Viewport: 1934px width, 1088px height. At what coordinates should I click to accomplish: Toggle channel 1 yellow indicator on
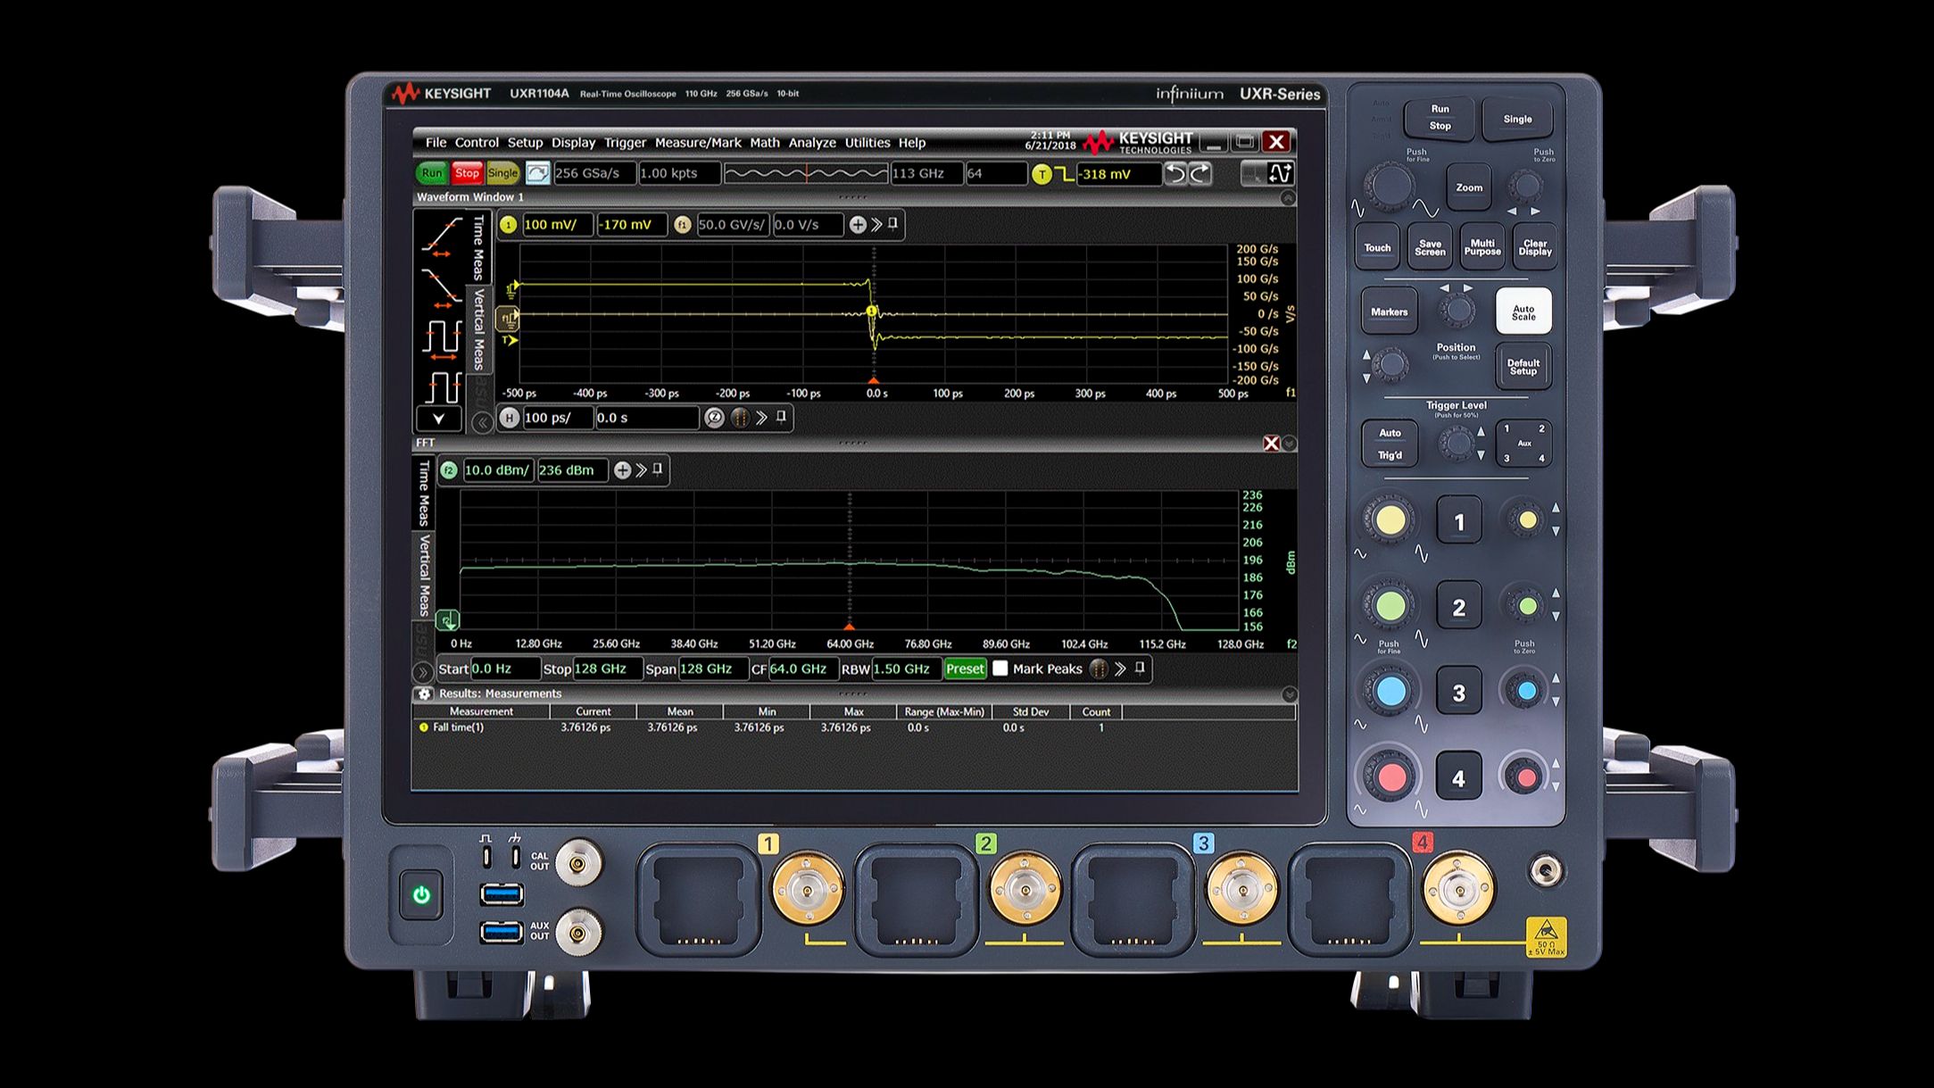pyautogui.click(x=509, y=225)
